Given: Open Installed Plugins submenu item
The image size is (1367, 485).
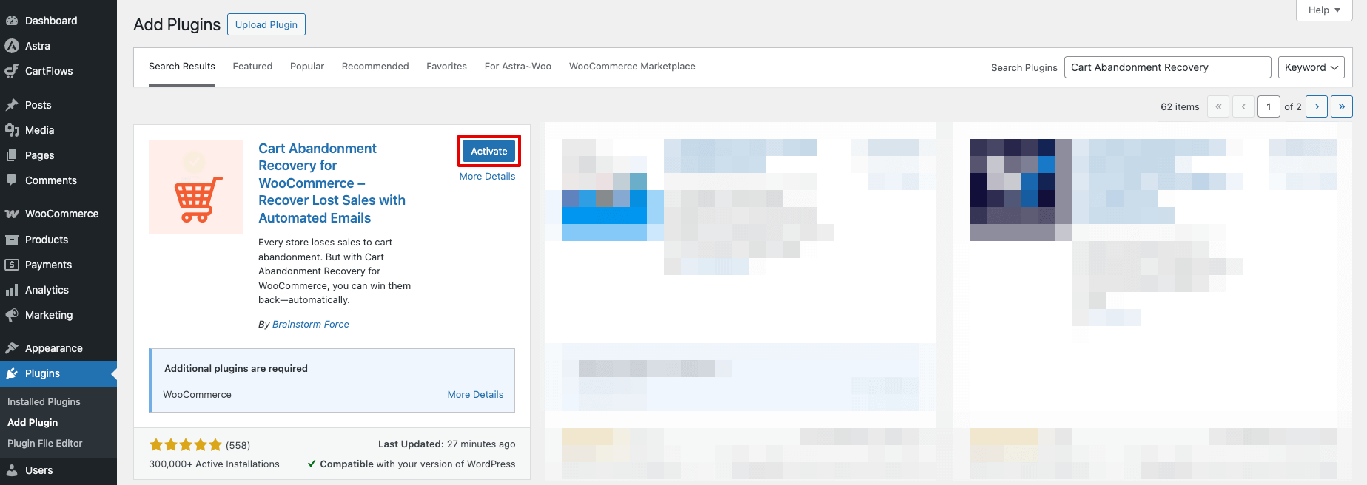Looking at the screenshot, I should coord(44,402).
